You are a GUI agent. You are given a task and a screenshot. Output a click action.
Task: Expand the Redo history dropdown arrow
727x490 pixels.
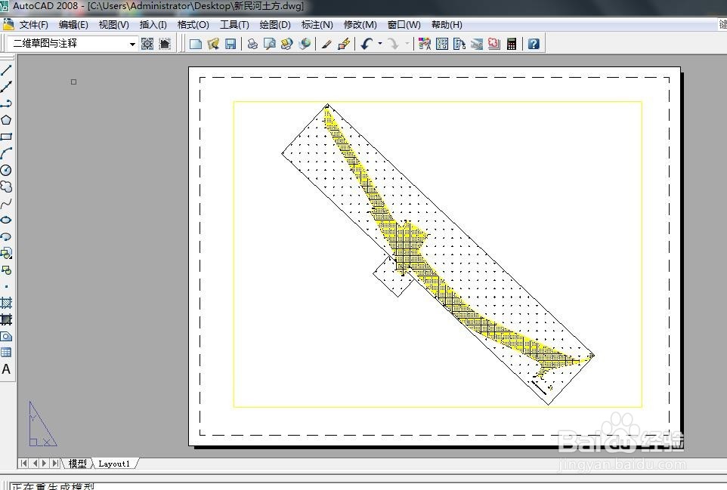pos(407,44)
